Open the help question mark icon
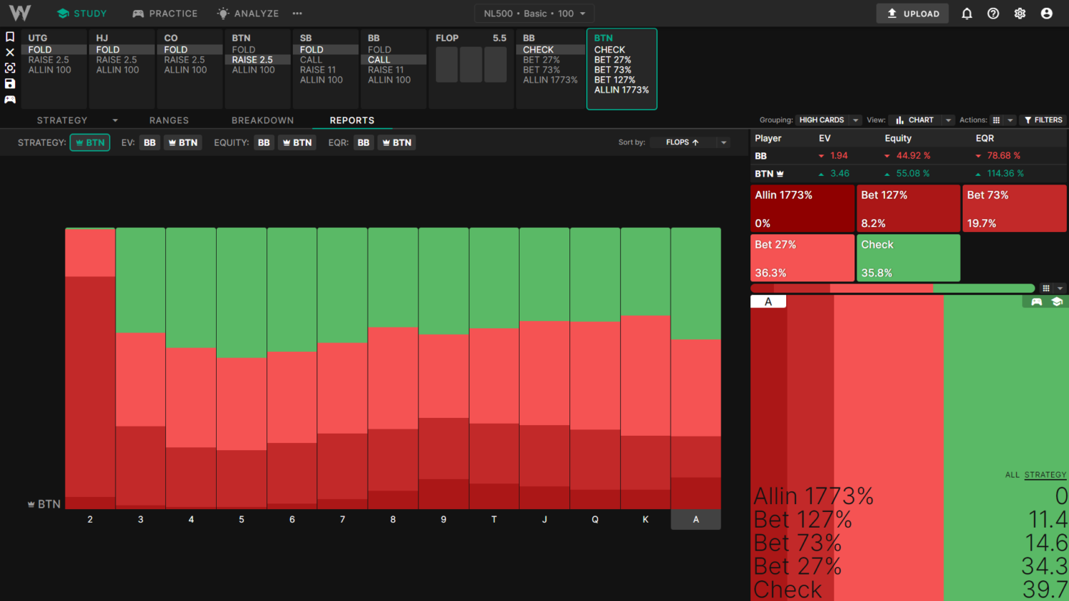This screenshot has height=601, width=1069. tap(993, 14)
